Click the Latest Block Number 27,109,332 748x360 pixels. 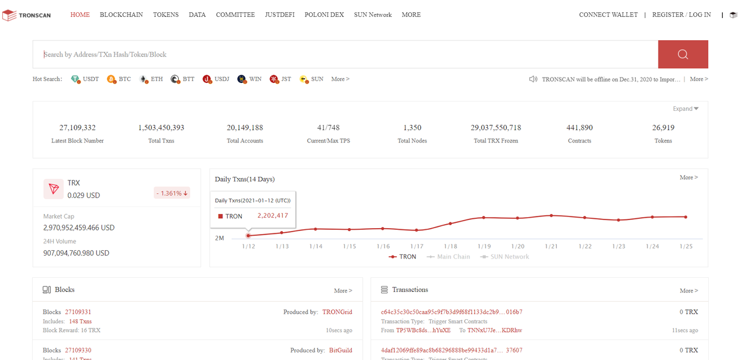77,128
